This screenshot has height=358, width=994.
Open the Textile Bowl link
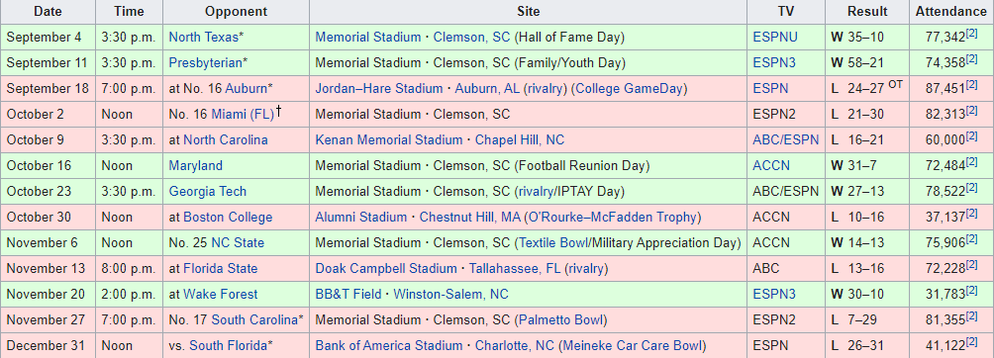click(x=553, y=242)
